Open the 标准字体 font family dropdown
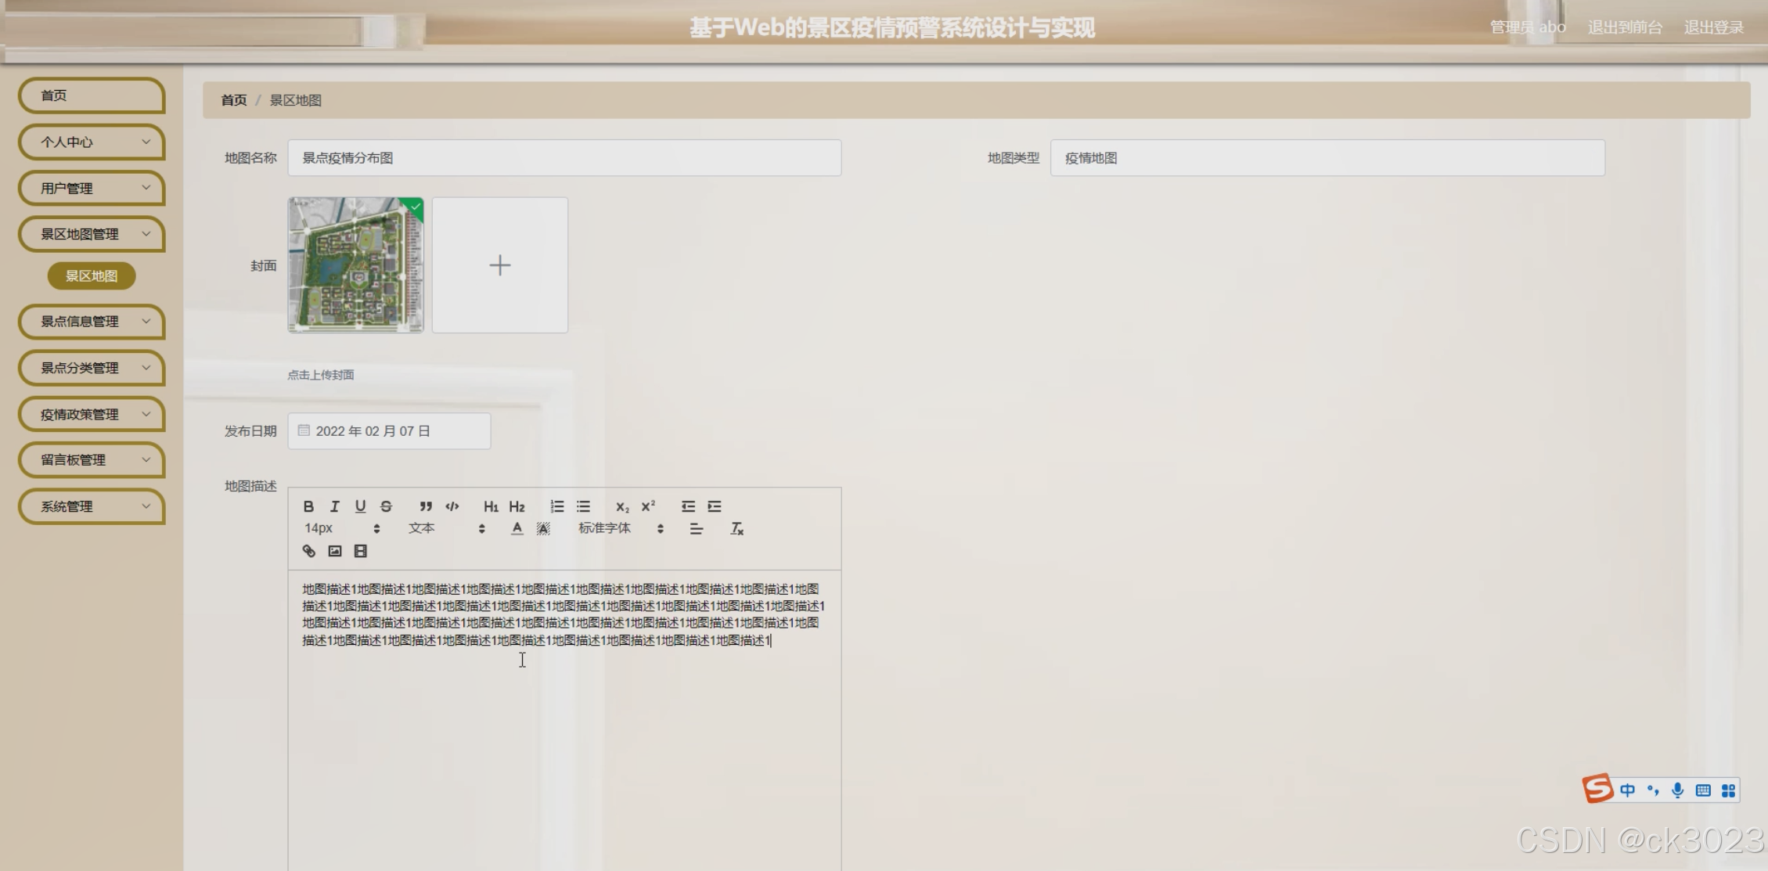The image size is (1768, 871). [621, 528]
